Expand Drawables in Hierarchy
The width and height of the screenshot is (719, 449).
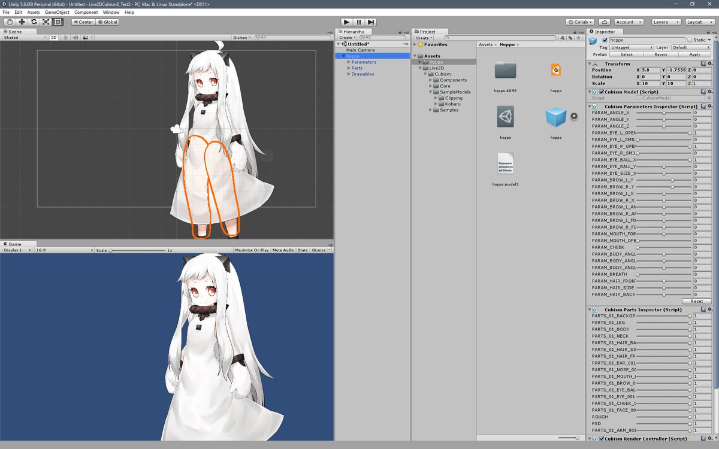tap(348, 74)
